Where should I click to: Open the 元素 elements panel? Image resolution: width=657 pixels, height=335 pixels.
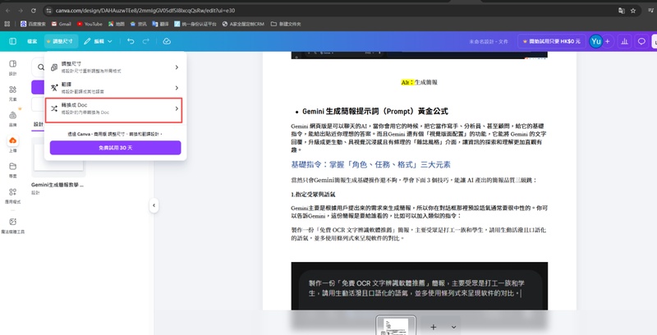click(12, 94)
